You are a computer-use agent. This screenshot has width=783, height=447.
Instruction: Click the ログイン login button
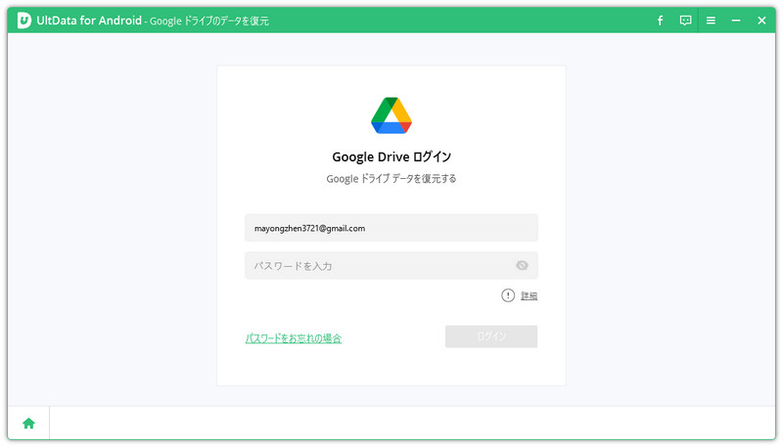click(491, 336)
